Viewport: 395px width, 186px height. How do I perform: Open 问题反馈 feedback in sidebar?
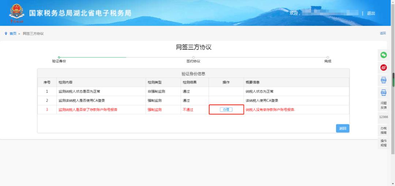(x=384, y=105)
